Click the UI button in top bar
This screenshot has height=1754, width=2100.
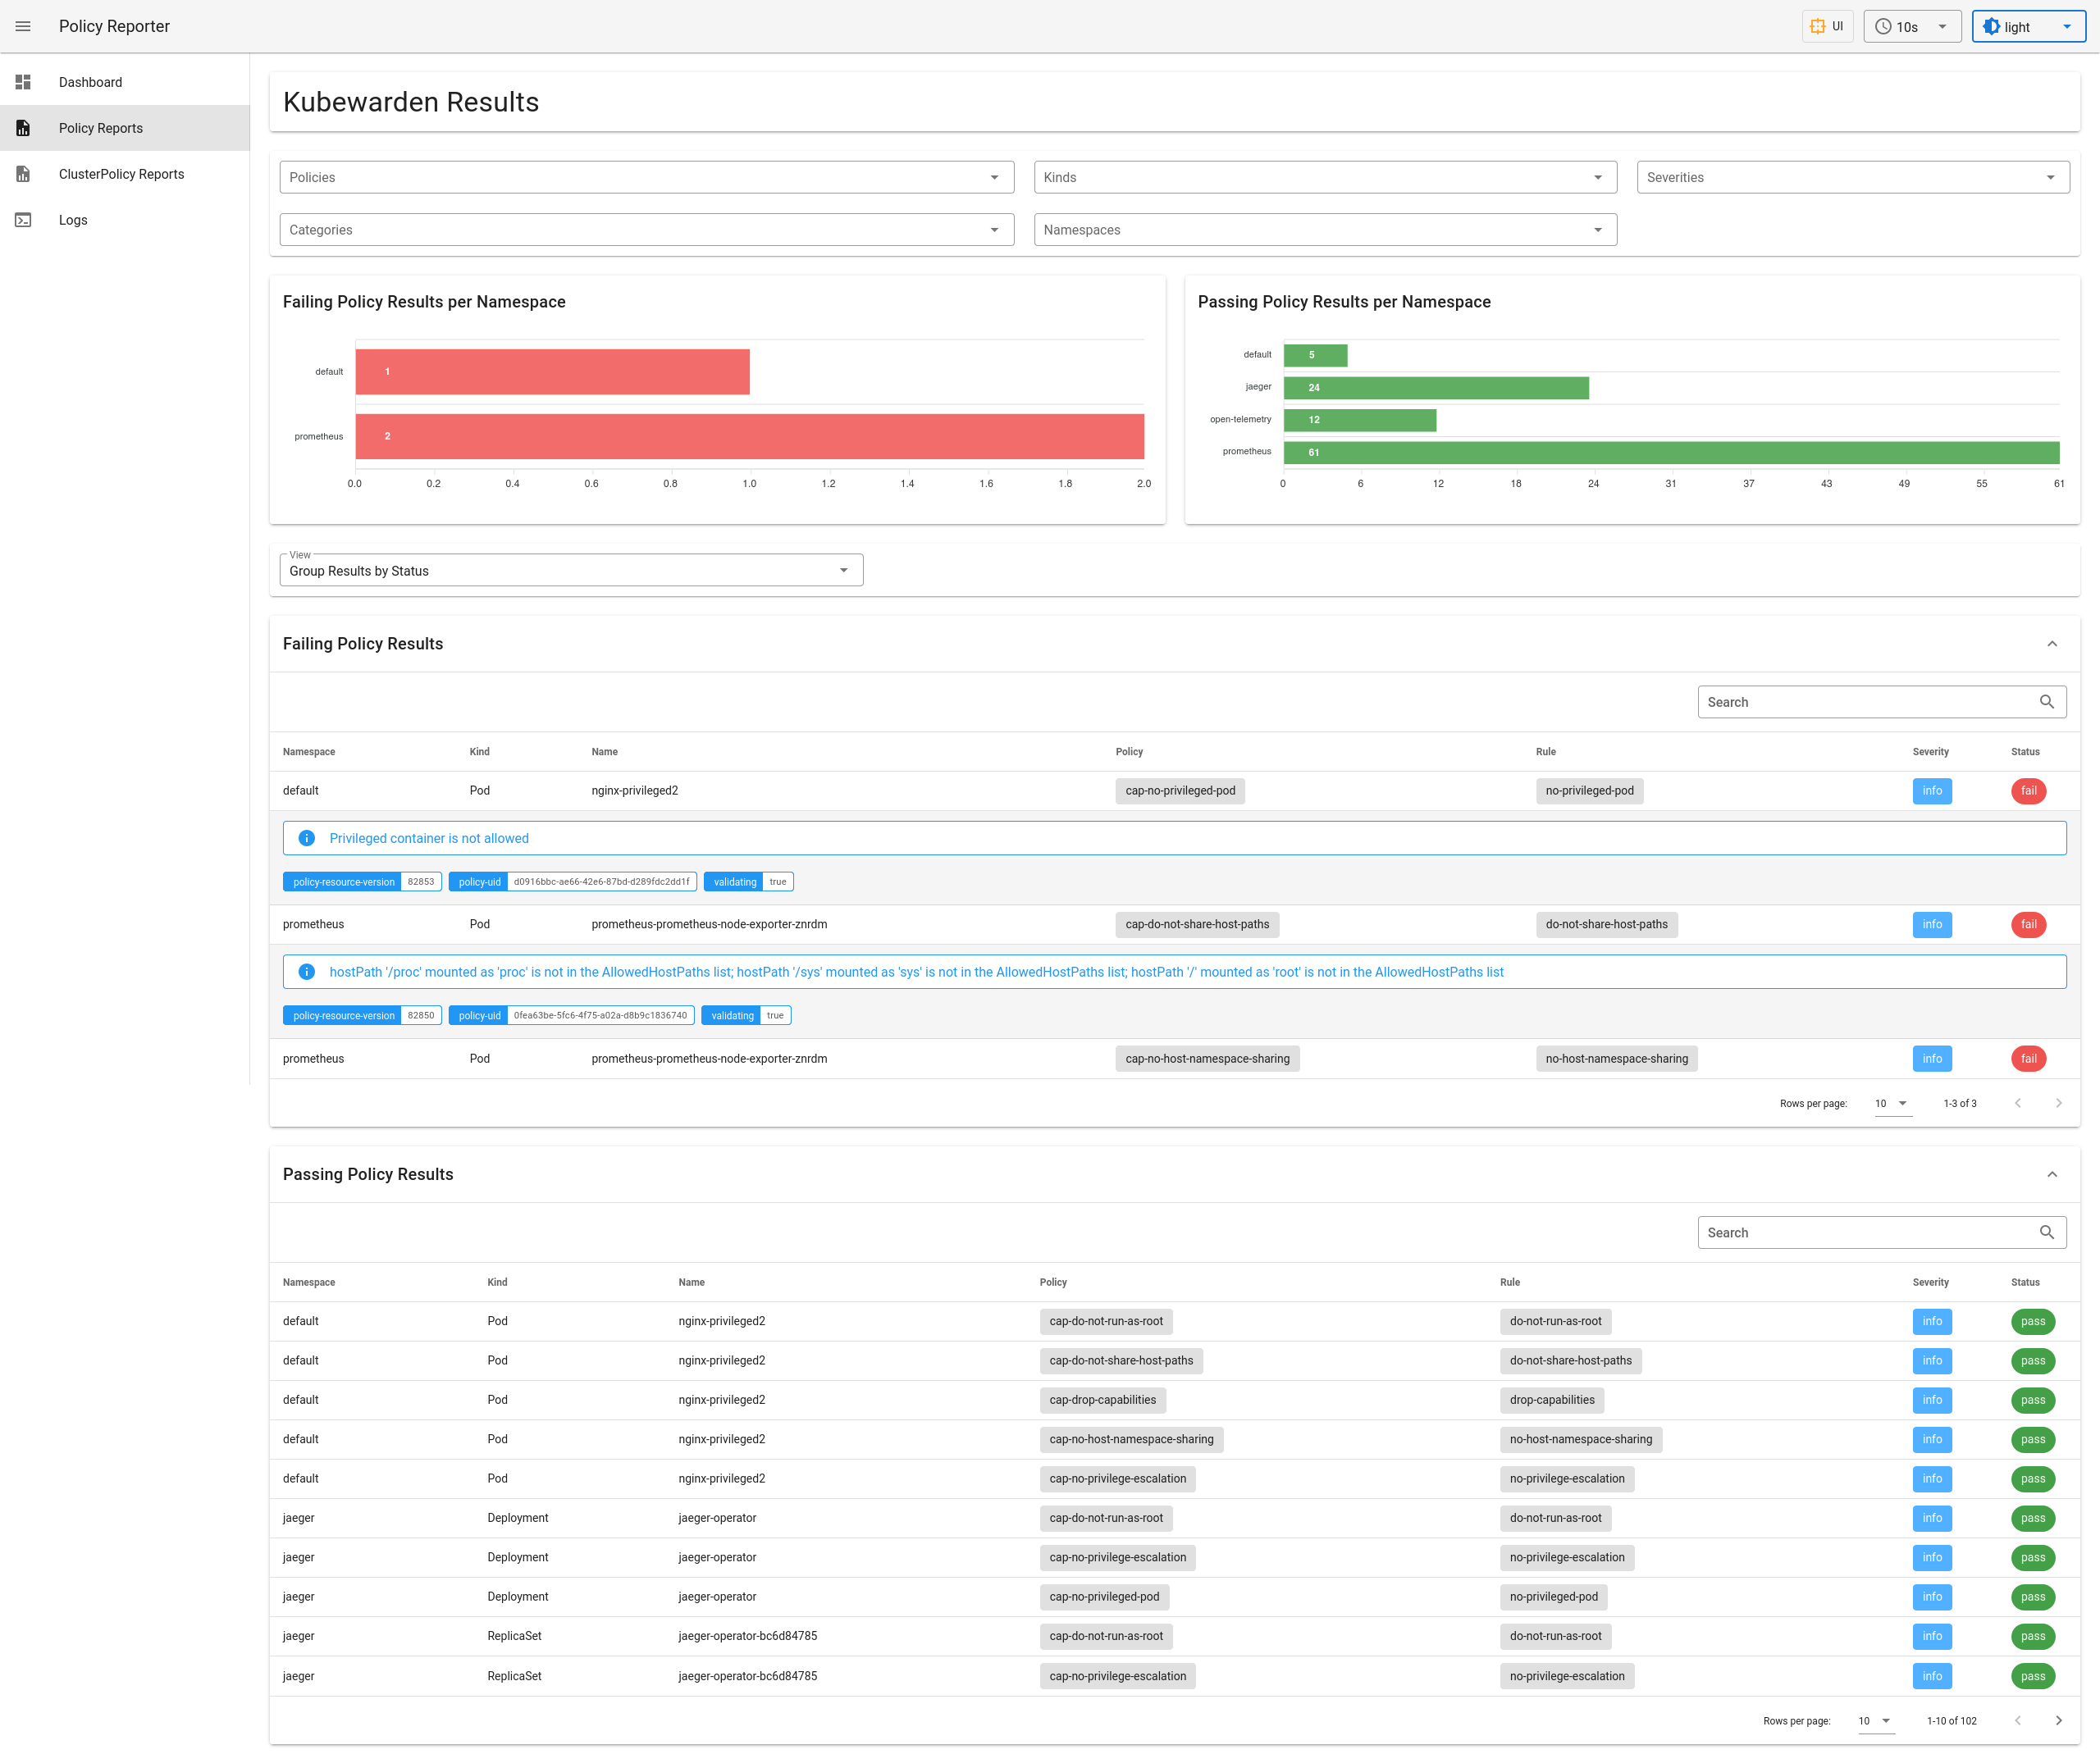[x=1826, y=27]
